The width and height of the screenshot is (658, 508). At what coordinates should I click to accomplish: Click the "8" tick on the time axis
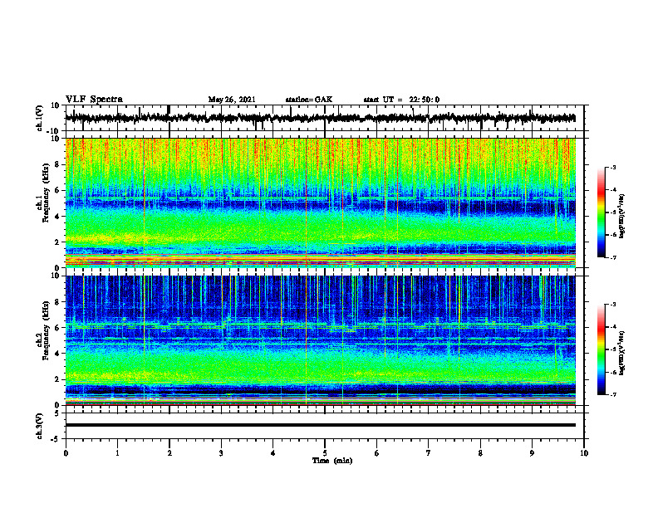pos(480,453)
